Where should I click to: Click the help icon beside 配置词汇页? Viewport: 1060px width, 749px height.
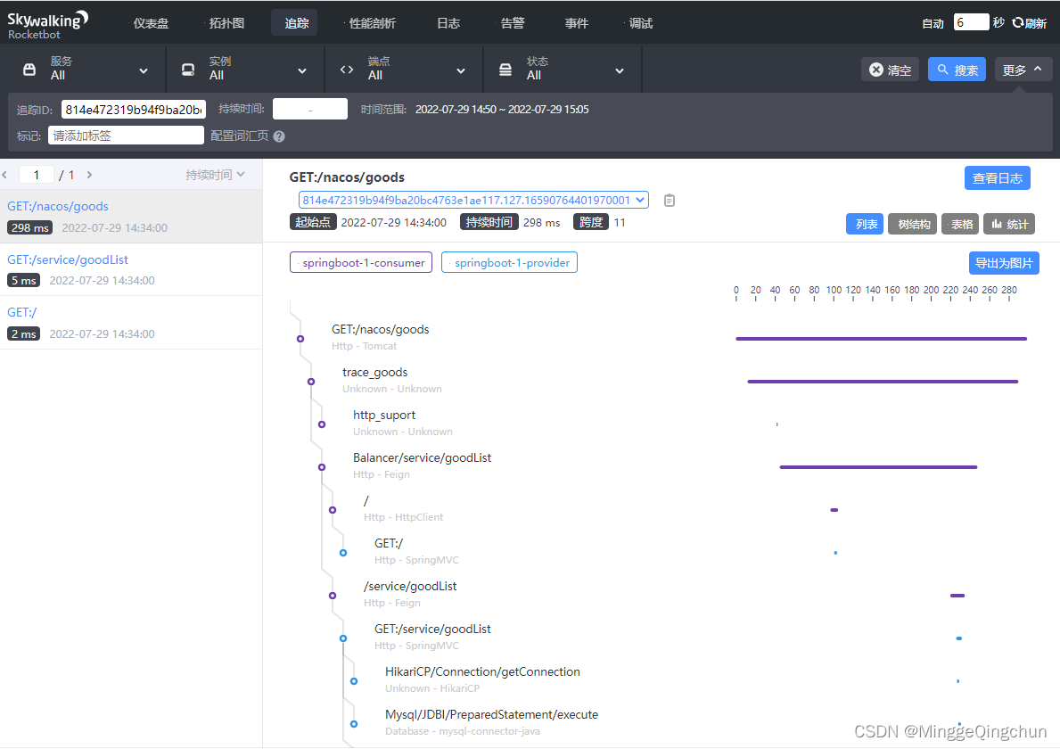[x=279, y=136]
